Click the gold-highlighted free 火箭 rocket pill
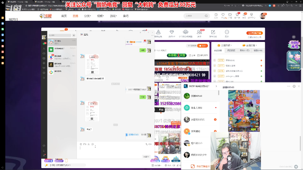 tap(176, 55)
